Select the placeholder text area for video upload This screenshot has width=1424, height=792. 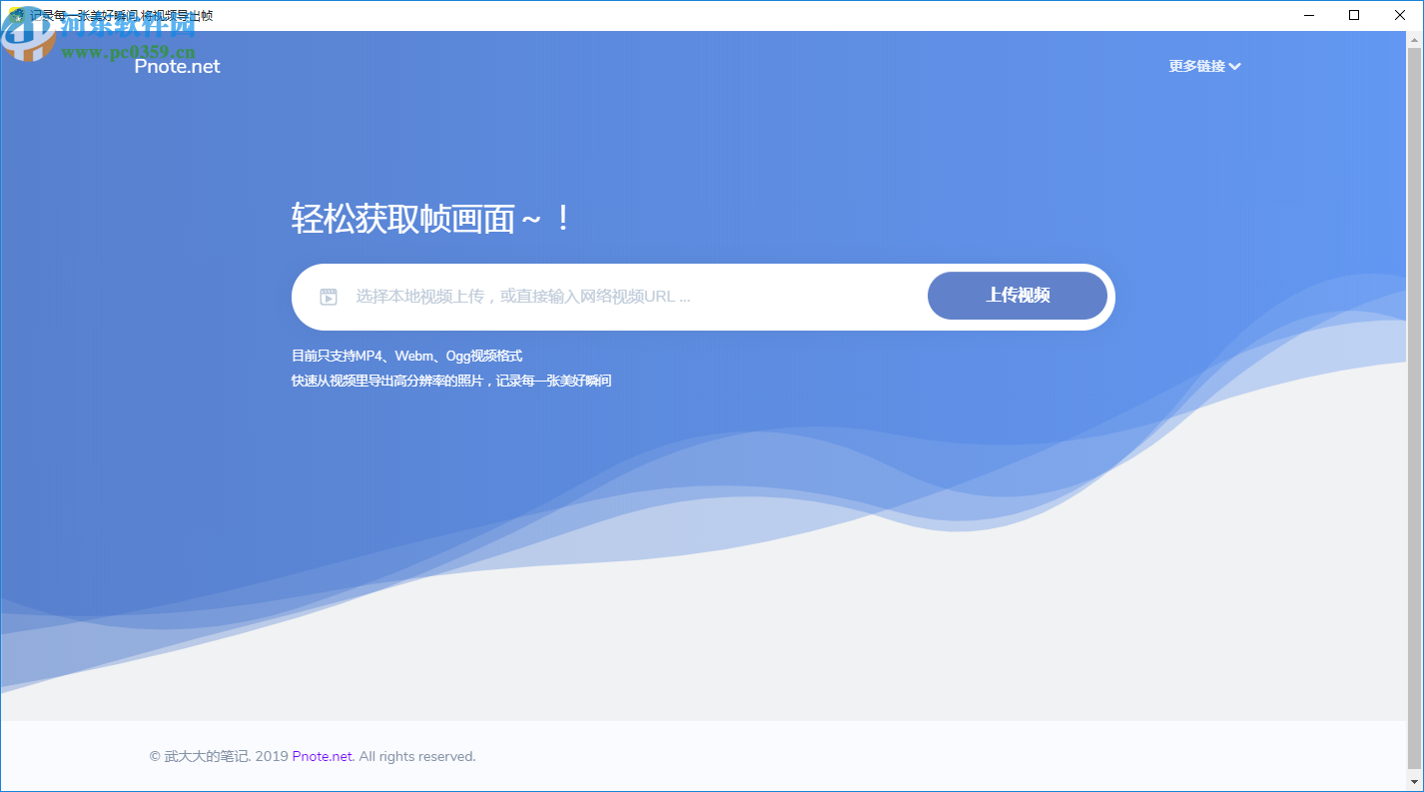[x=524, y=296]
